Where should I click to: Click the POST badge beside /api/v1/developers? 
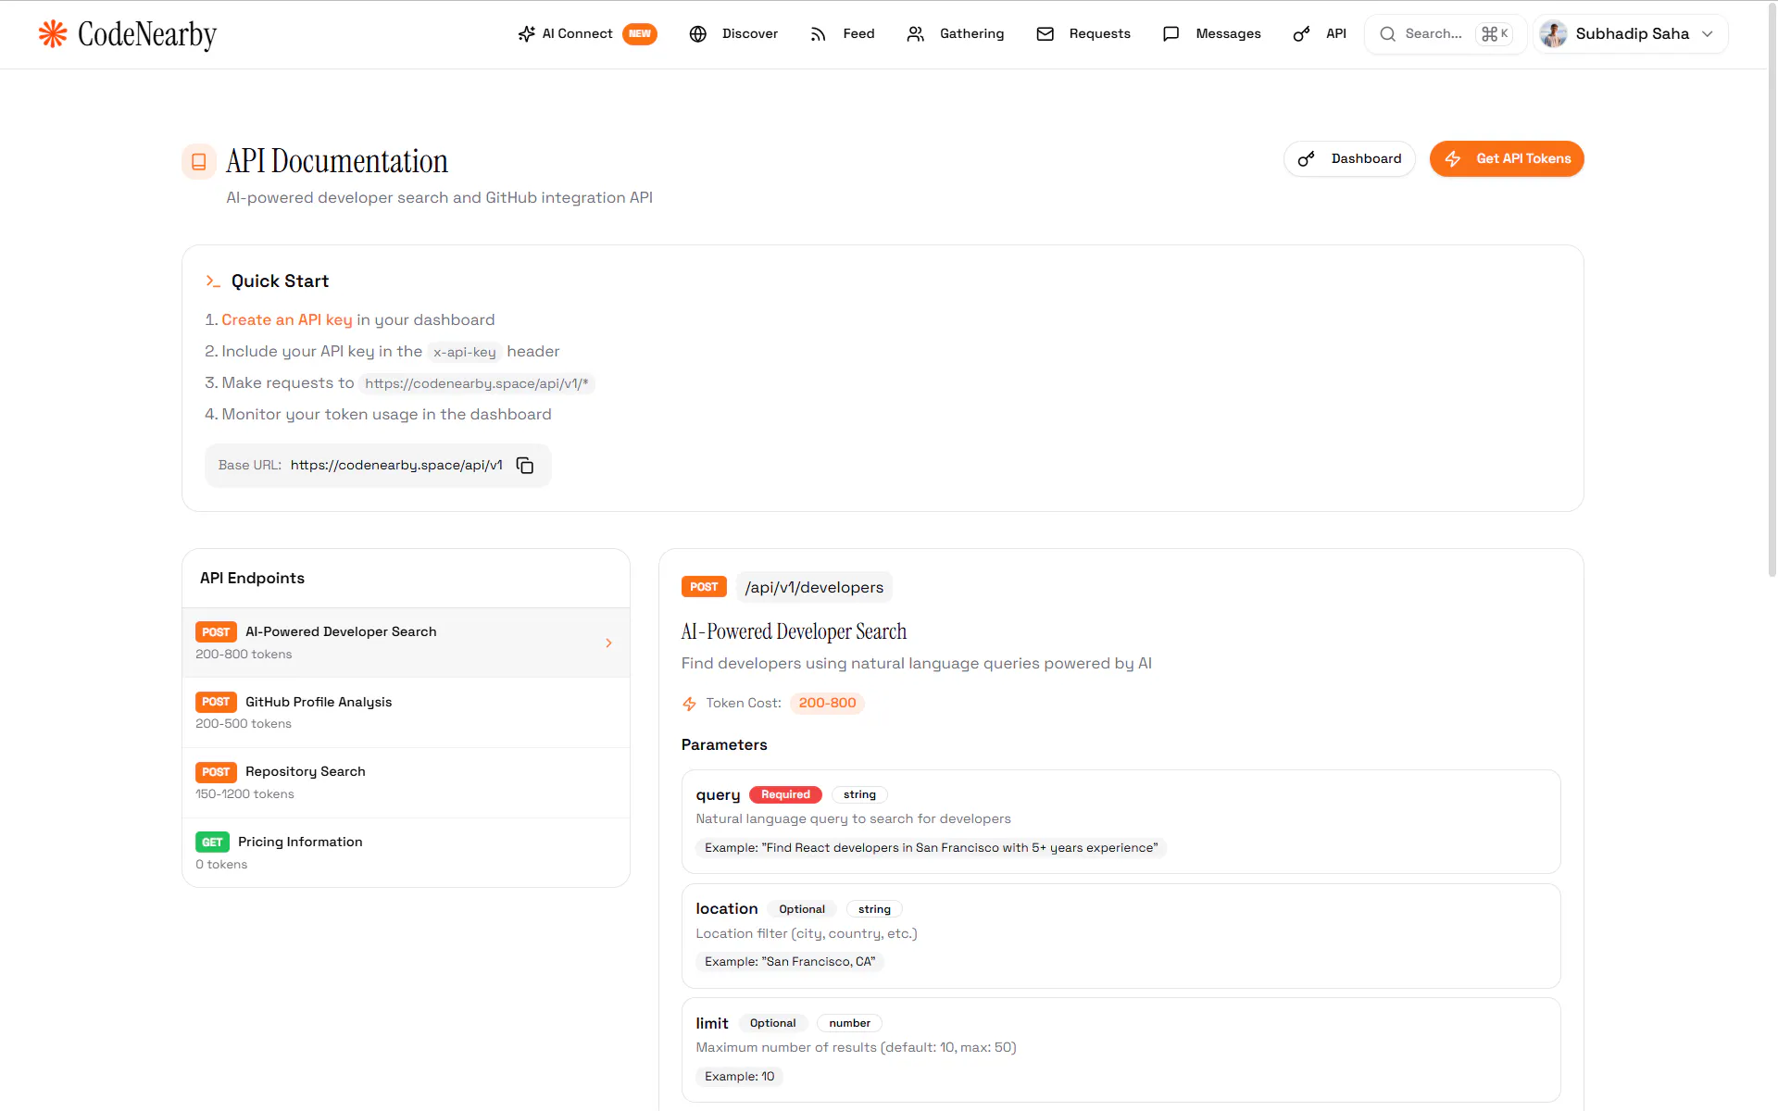(x=704, y=588)
